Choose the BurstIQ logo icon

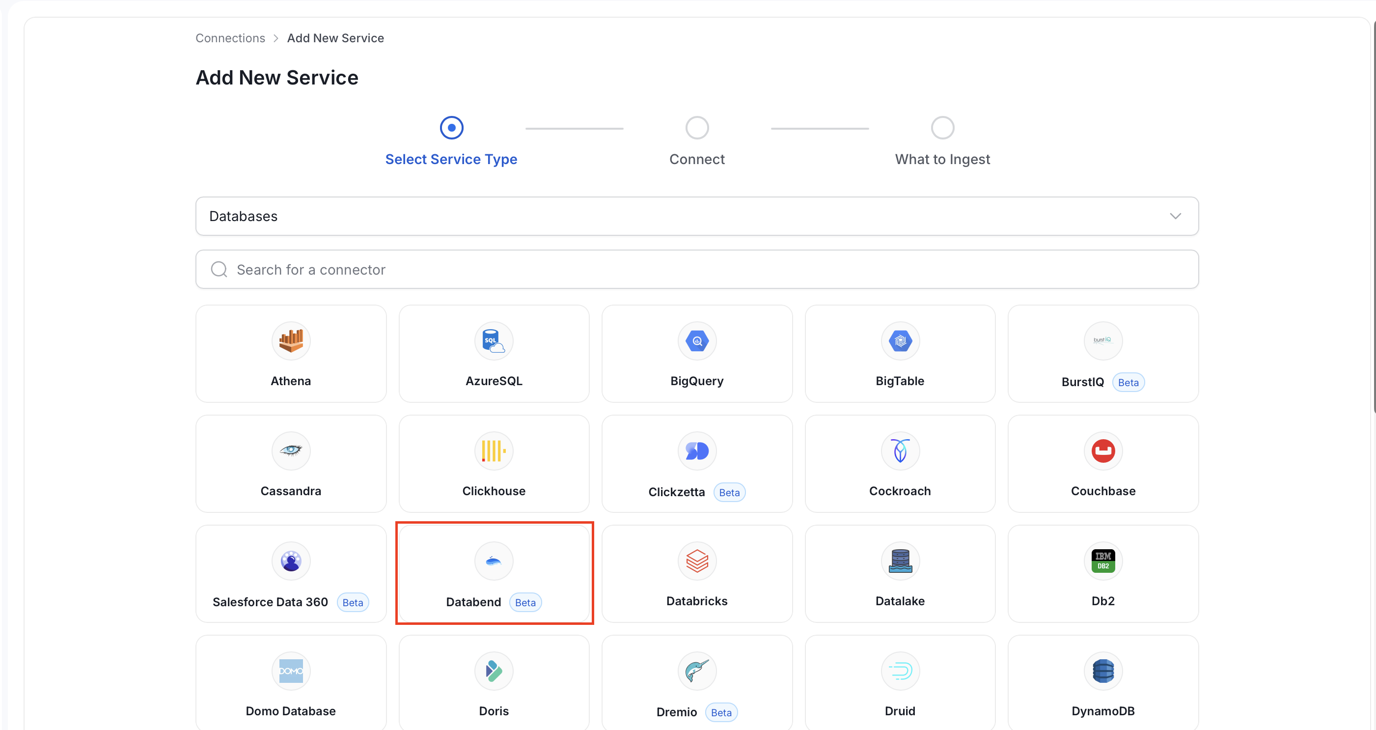1103,340
